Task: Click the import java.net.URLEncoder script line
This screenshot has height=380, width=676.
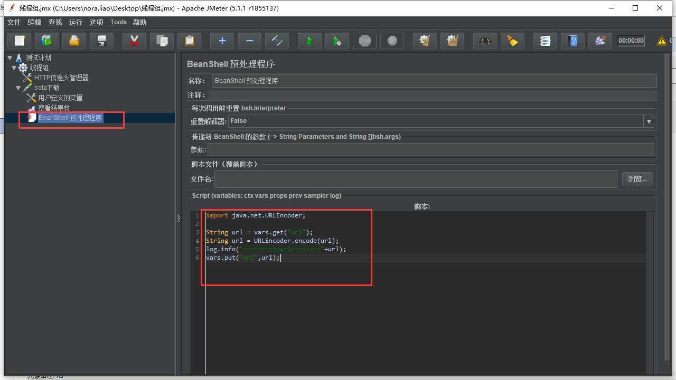Action: (x=256, y=215)
